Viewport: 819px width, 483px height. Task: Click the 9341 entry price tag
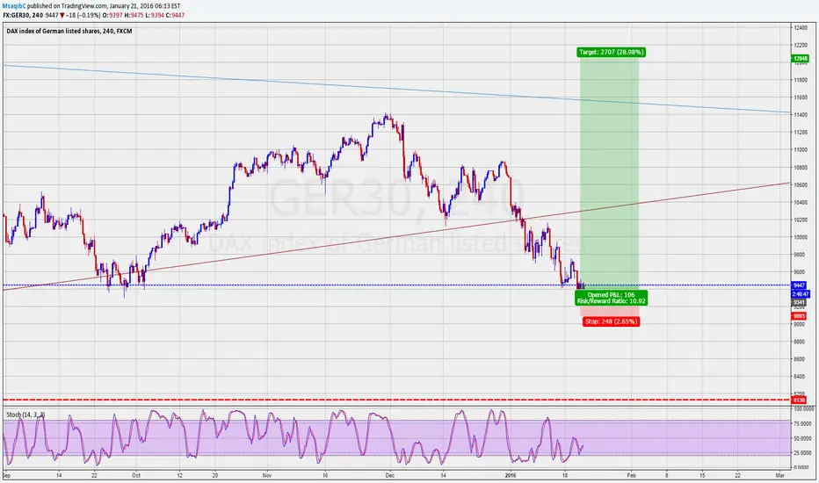(799, 302)
